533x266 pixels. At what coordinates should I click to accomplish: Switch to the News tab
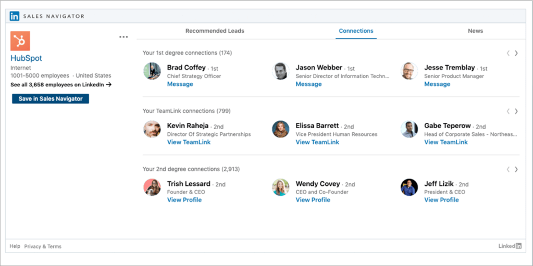(475, 31)
